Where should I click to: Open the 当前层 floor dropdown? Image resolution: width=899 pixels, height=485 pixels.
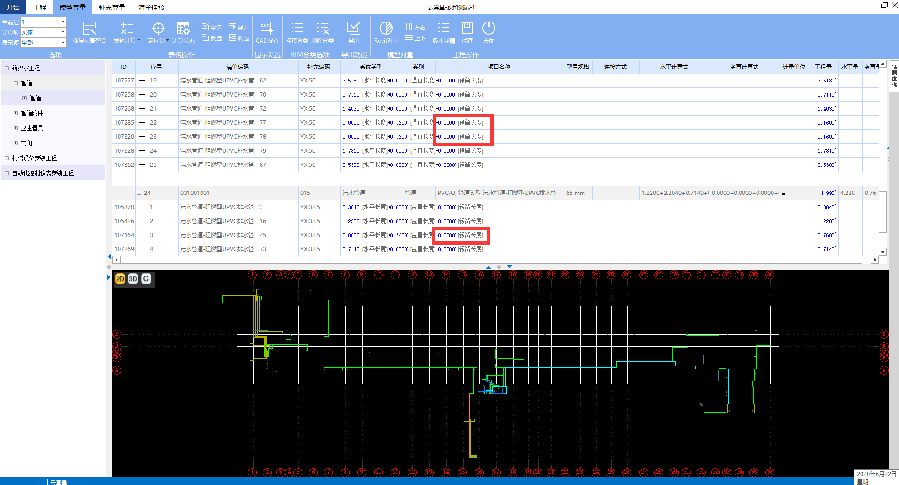[63, 22]
